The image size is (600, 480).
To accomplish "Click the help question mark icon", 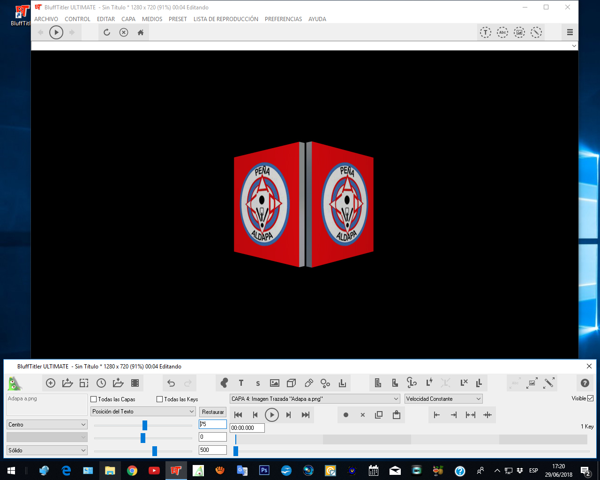I will [585, 383].
